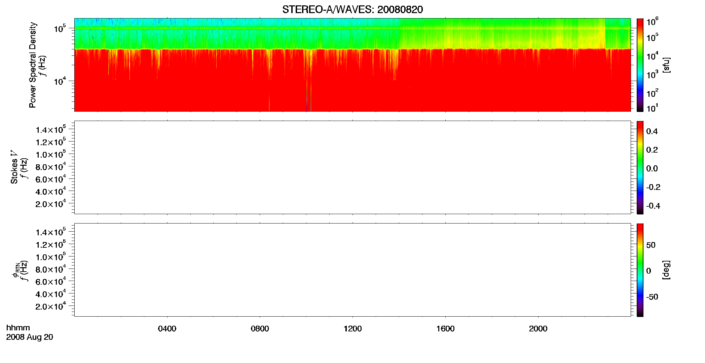Click the -50 tick on degree colorbar
This screenshot has width=705, height=363.
652,297
